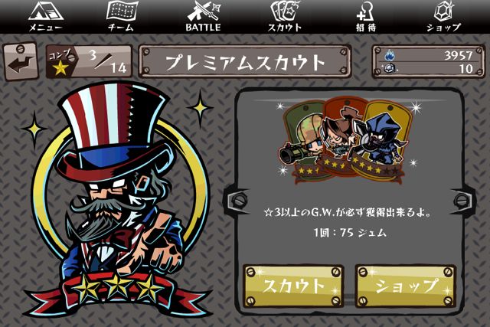Open the メニュー tent icon
This screenshot has width=490, height=327.
[x=46, y=16]
